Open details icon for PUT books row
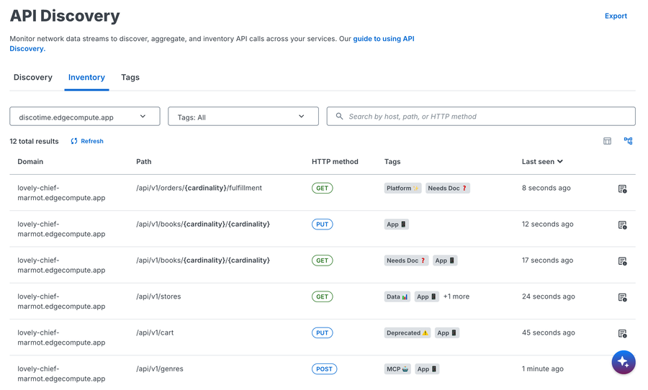Viewport: 648px width, 390px height. click(622, 225)
